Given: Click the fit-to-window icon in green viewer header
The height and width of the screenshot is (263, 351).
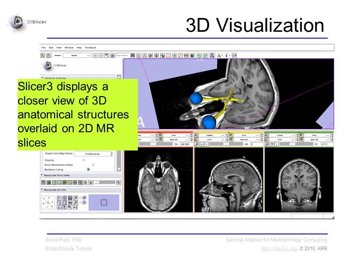Looking at the screenshot, I should [267, 135].
